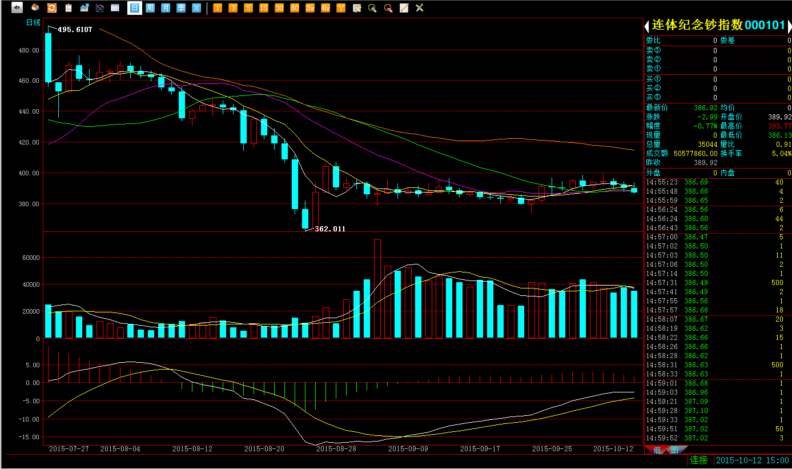Switch to weekly 周 K-line period
792x469 pixels.
tap(150, 8)
